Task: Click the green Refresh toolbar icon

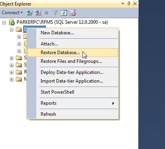Action: pos(64,13)
